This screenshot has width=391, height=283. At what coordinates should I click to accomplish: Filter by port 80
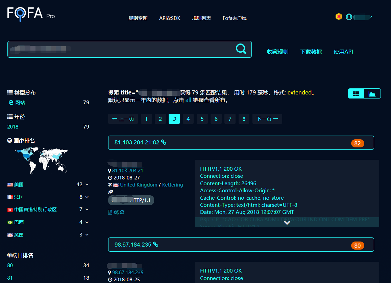point(10,265)
